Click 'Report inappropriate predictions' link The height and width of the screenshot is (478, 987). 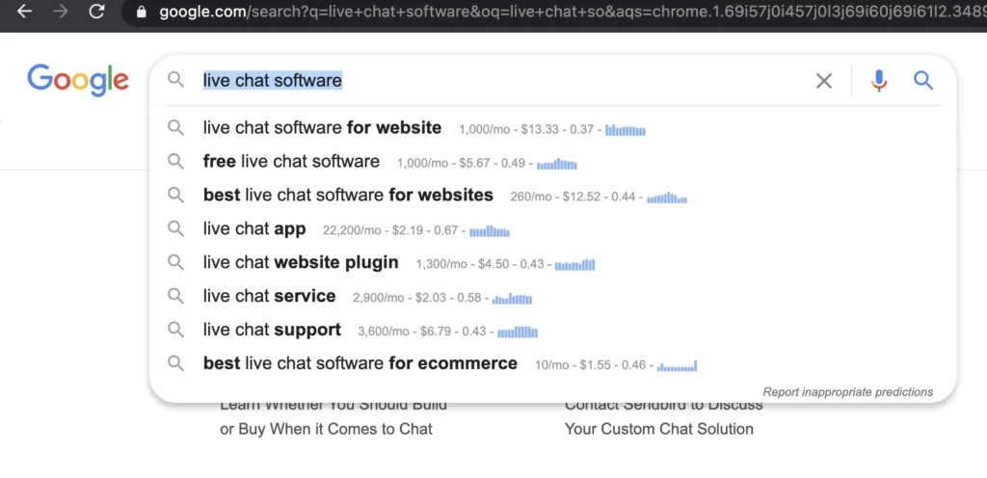pos(847,392)
